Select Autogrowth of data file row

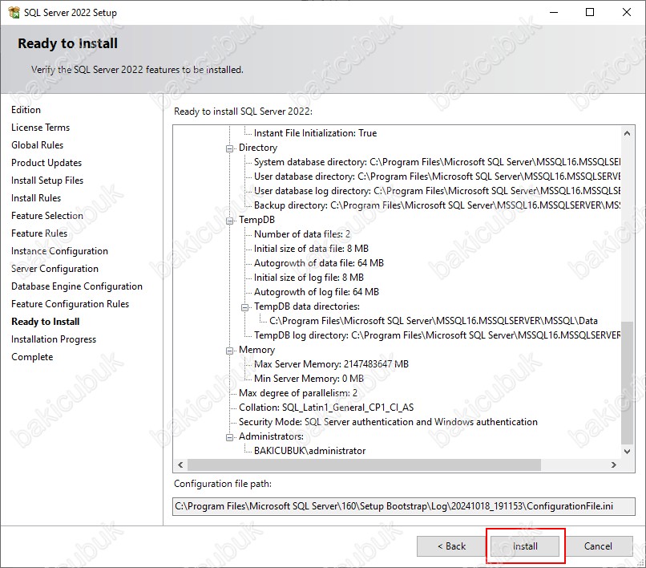click(x=318, y=263)
